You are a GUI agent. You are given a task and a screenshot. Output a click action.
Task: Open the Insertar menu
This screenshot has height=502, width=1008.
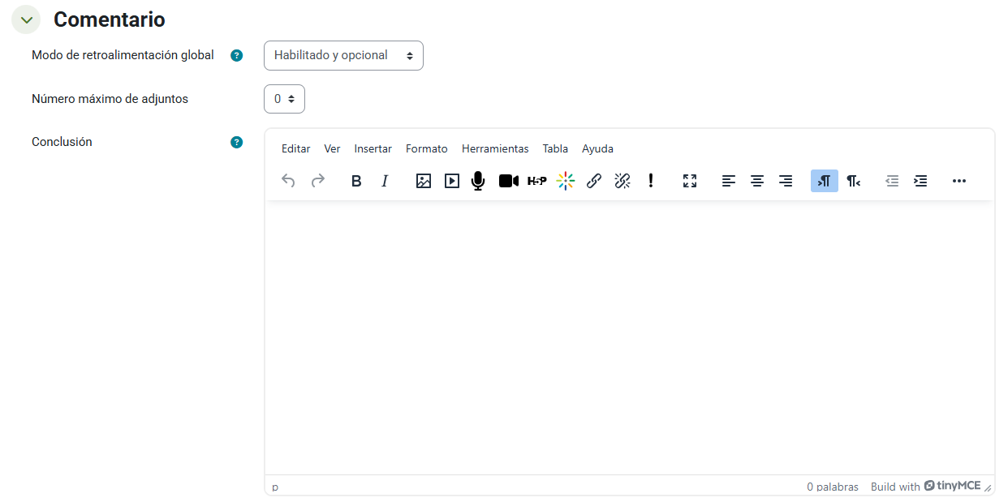point(373,148)
